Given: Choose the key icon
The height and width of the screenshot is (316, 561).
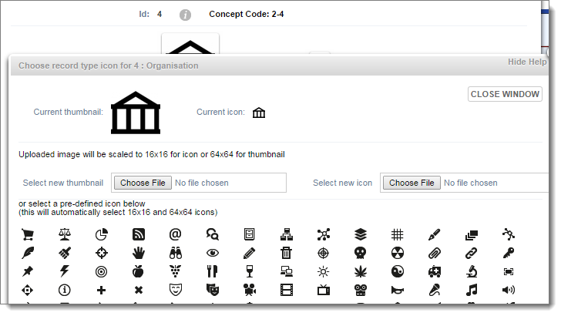Looking at the screenshot, I should pyautogui.click(x=509, y=253).
